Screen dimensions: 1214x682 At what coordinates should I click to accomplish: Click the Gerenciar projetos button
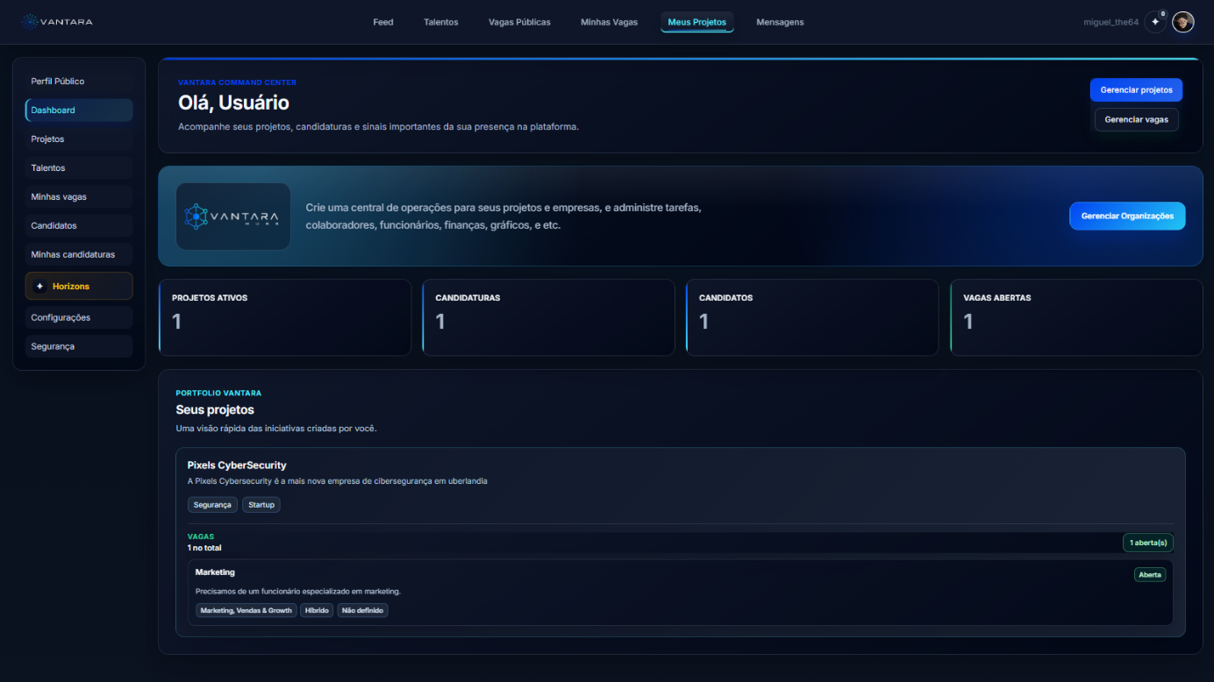pos(1137,90)
